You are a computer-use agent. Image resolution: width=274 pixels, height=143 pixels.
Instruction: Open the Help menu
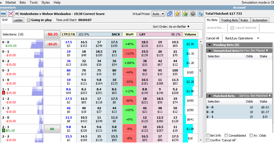point(57,2)
